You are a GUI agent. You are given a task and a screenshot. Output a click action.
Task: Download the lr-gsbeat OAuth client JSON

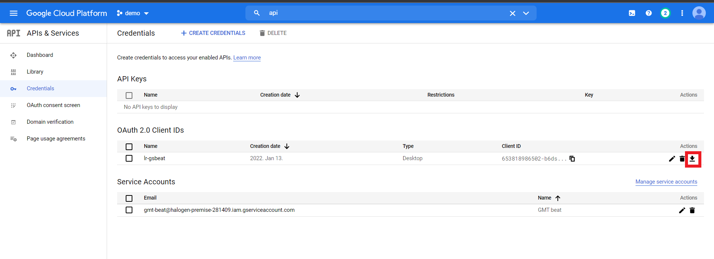(692, 159)
